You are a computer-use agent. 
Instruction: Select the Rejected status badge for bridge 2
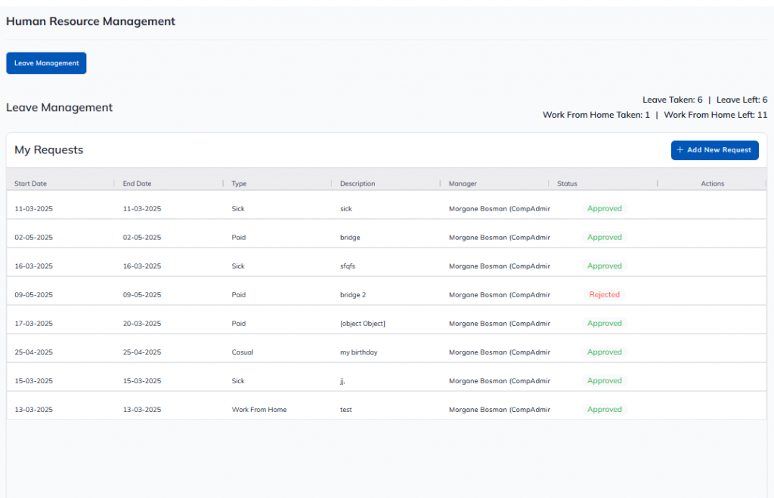[604, 295]
